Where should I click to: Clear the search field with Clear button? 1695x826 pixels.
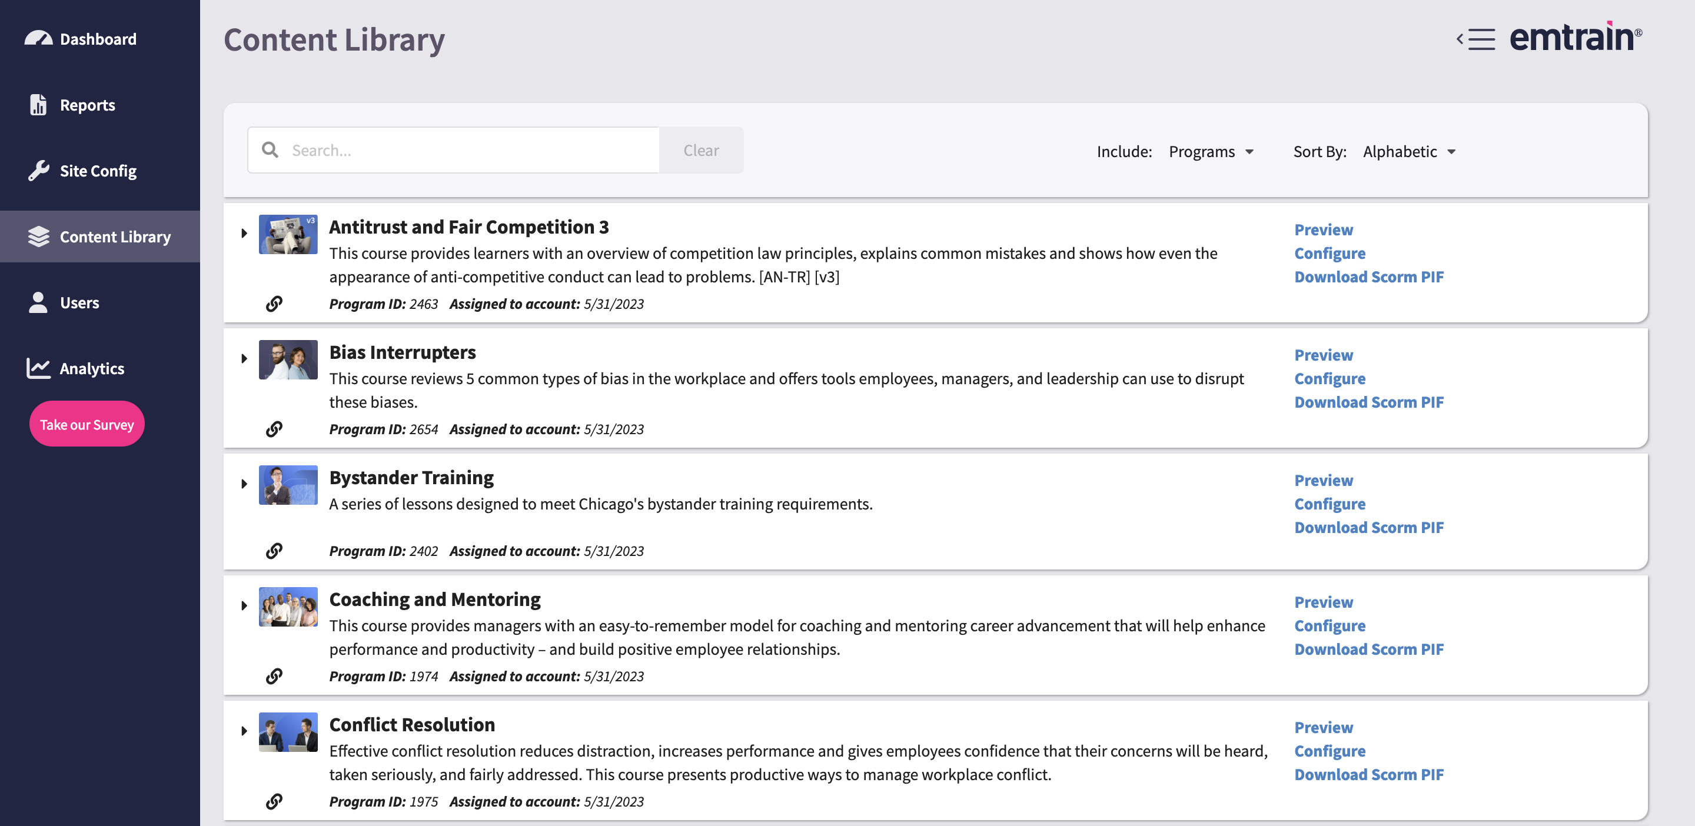click(701, 150)
